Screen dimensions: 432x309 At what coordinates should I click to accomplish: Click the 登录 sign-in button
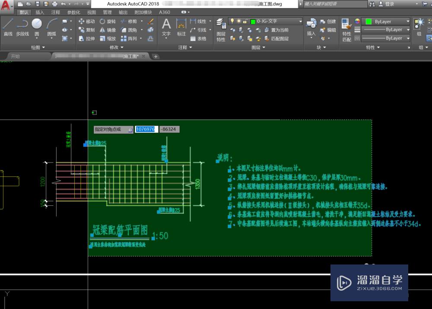pyautogui.click(x=389, y=4)
